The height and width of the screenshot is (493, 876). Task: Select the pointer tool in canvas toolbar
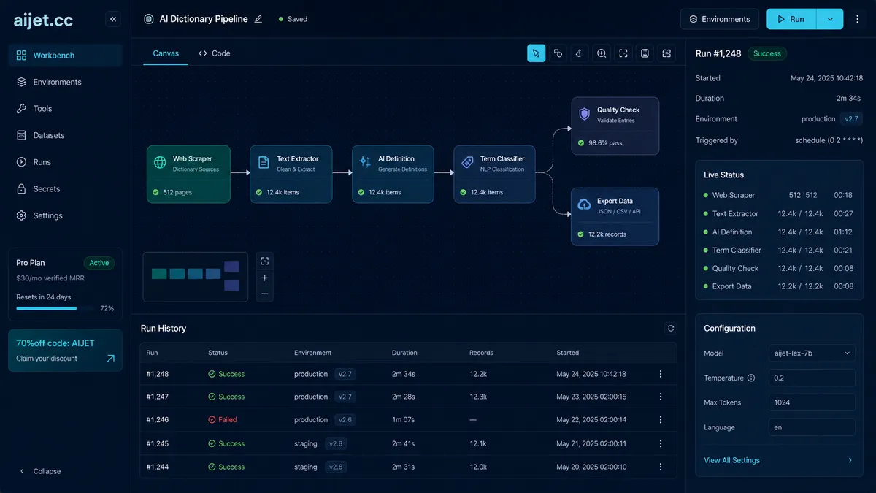[x=537, y=53]
